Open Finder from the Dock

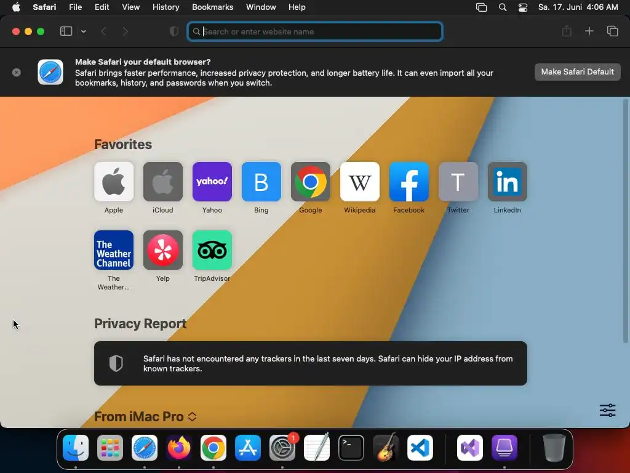coord(76,448)
